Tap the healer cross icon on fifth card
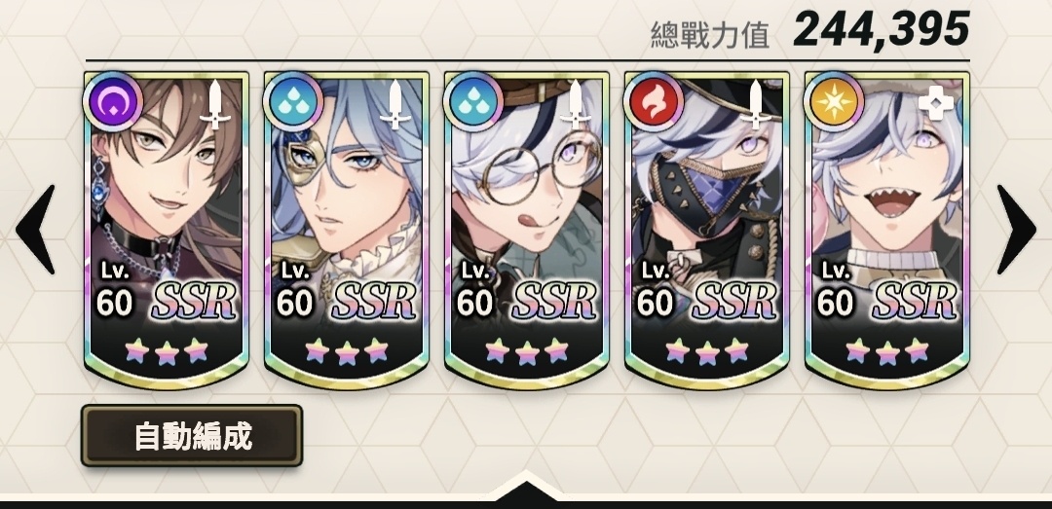 pyautogui.click(x=936, y=104)
